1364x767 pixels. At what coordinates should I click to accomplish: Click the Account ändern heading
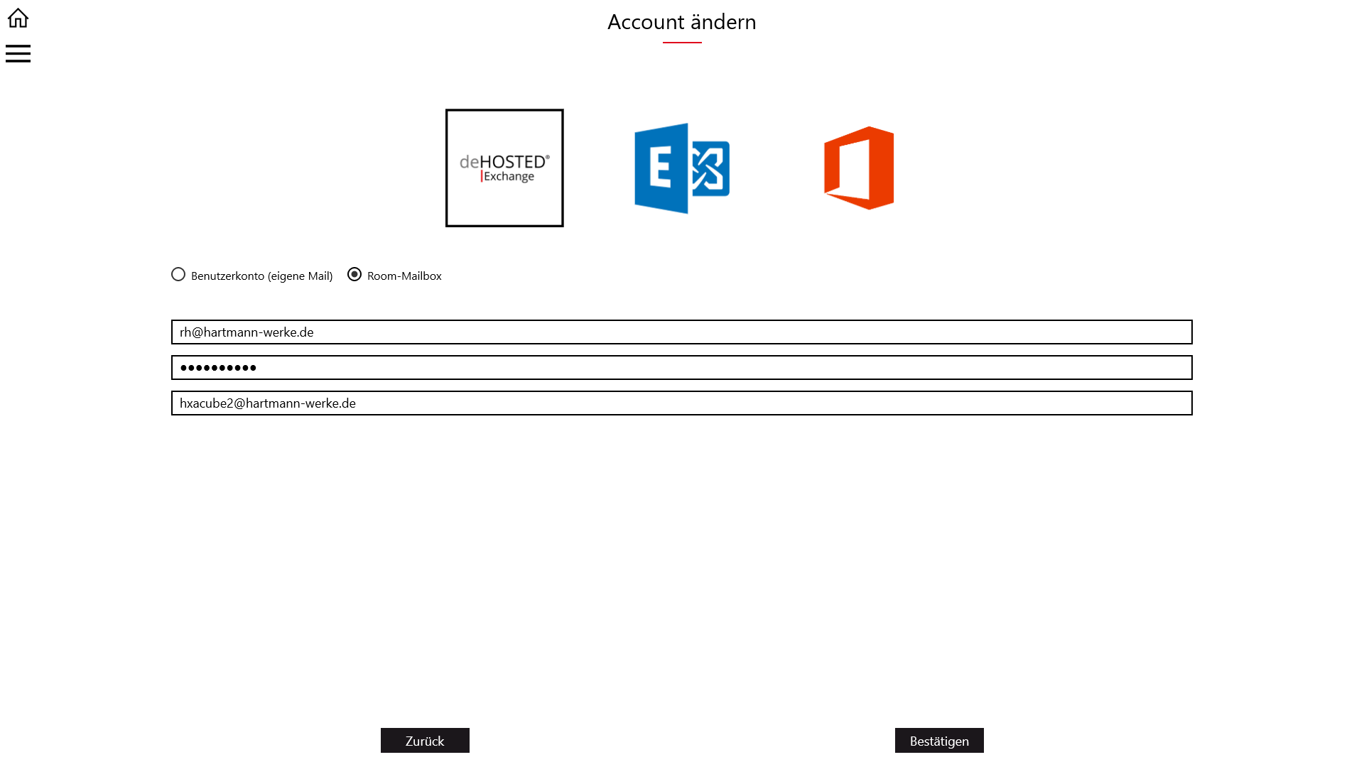click(x=682, y=22)
